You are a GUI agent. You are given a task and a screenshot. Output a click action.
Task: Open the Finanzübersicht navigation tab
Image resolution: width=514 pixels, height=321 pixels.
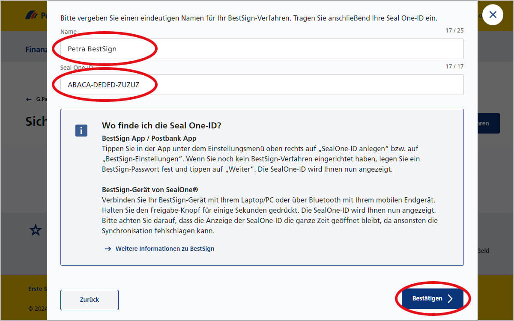[x=36, y=49]
